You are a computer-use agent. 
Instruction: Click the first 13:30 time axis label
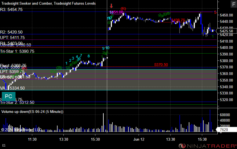[64, 139]
